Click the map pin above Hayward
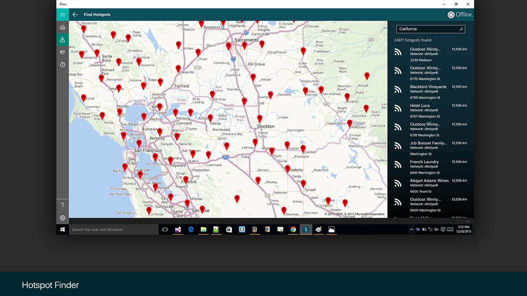527x296 pixels. (170, 160)
